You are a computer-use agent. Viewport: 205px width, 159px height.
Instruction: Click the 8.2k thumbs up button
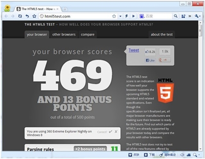pos(150,52)
